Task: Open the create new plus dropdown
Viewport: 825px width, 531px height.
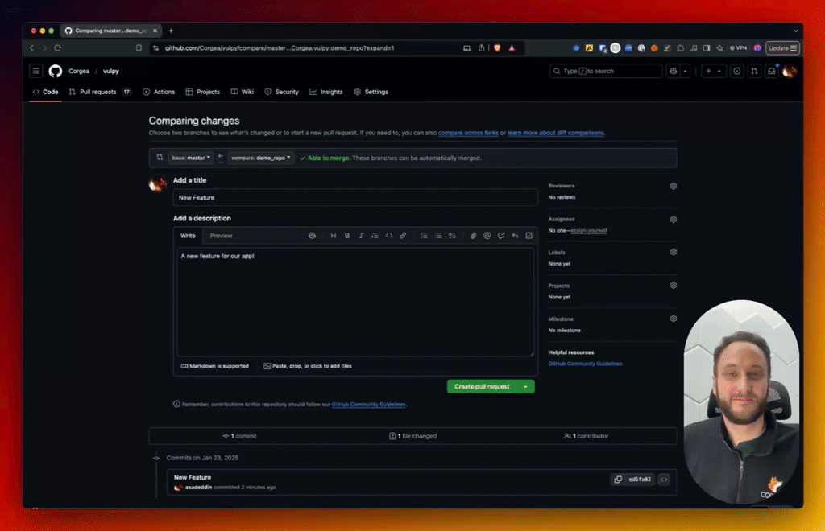Action: click(x=713, y=71)
